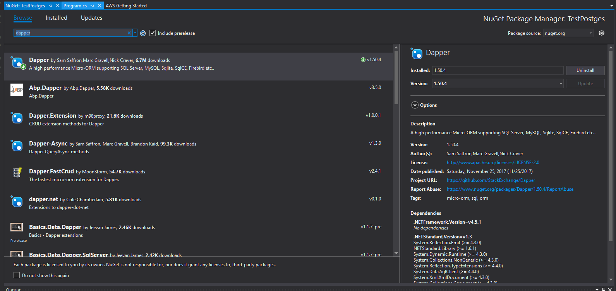Clear the dapper search text with the X
Viewport: 616px width, 291px height.
(129, 33)
